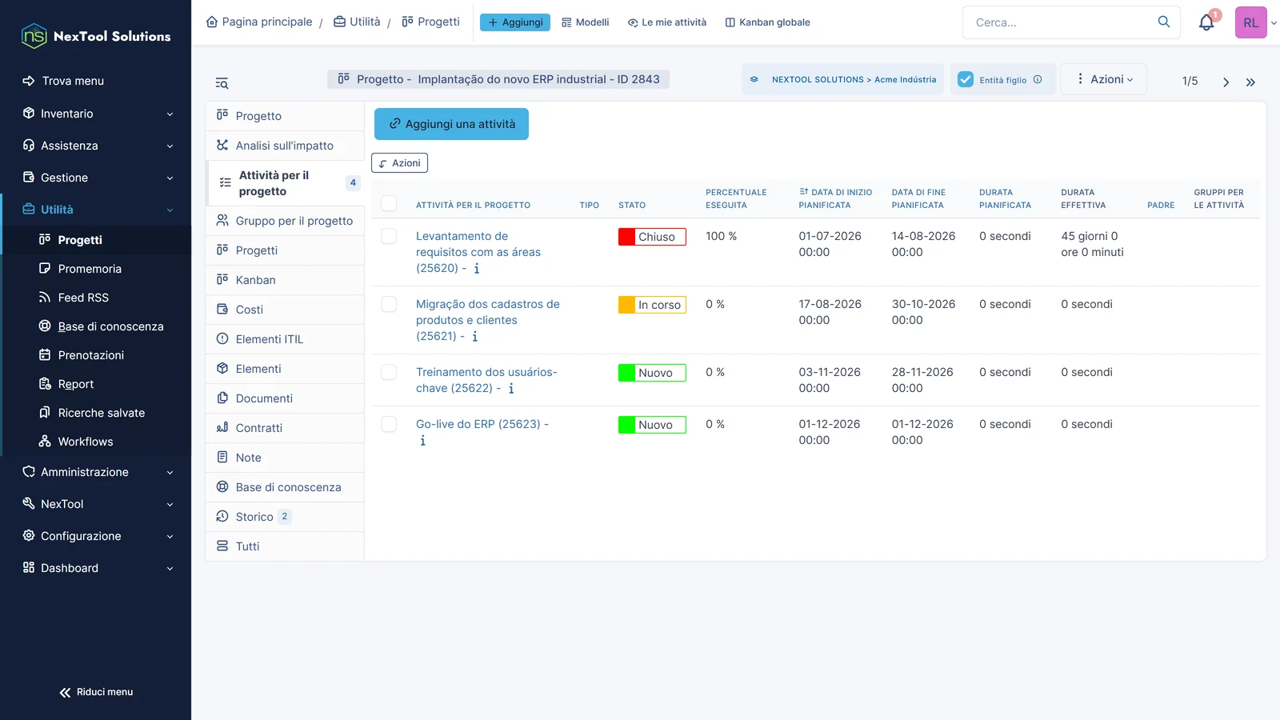The image size is (1280, 720).
Task: Open Le mie attività link
Action: 667,22
